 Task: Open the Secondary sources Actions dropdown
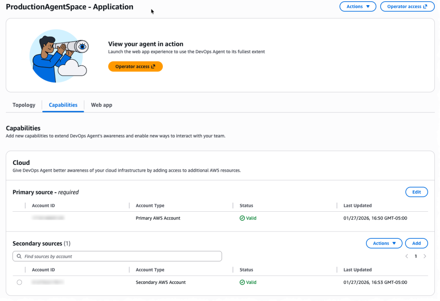pos(383,243)
